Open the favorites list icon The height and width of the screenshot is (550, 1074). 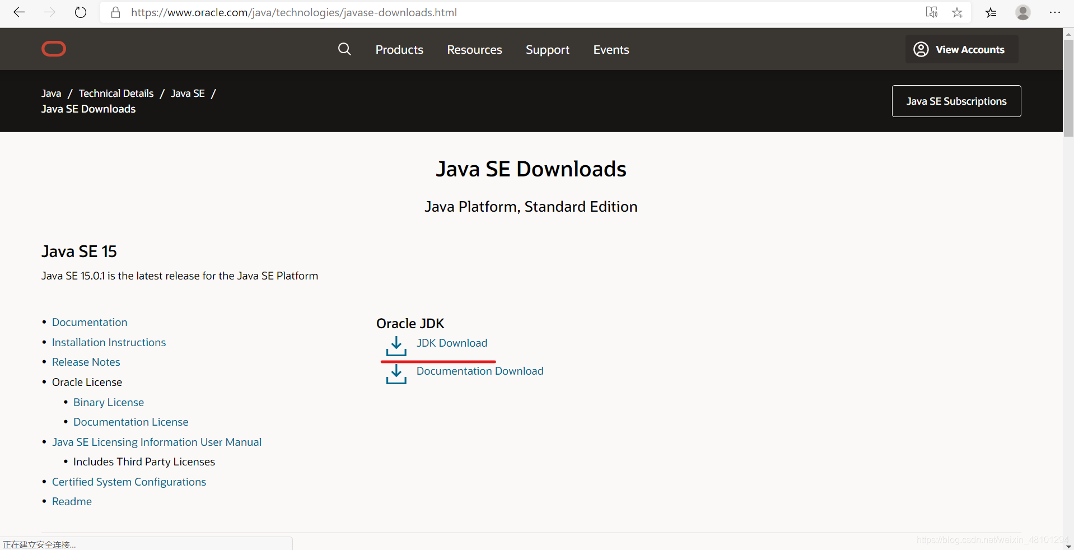[991, 12]
